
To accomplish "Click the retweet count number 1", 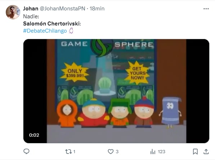I will point(74,151).
